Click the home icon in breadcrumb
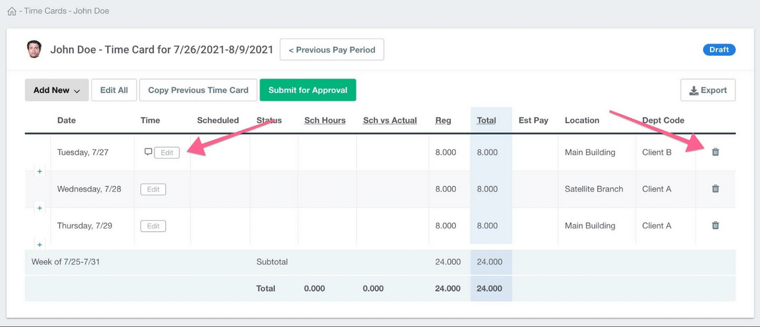 (11, 11)
